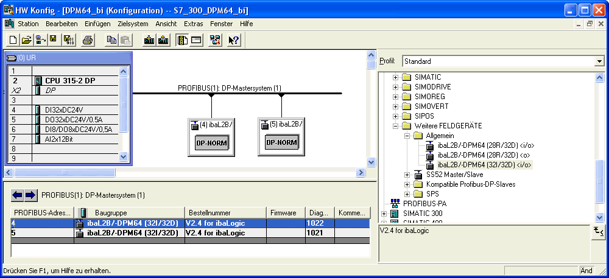Select ibaL2B/-DPM64 (32I/32D) <i/o> catalog item

point(485,165)
